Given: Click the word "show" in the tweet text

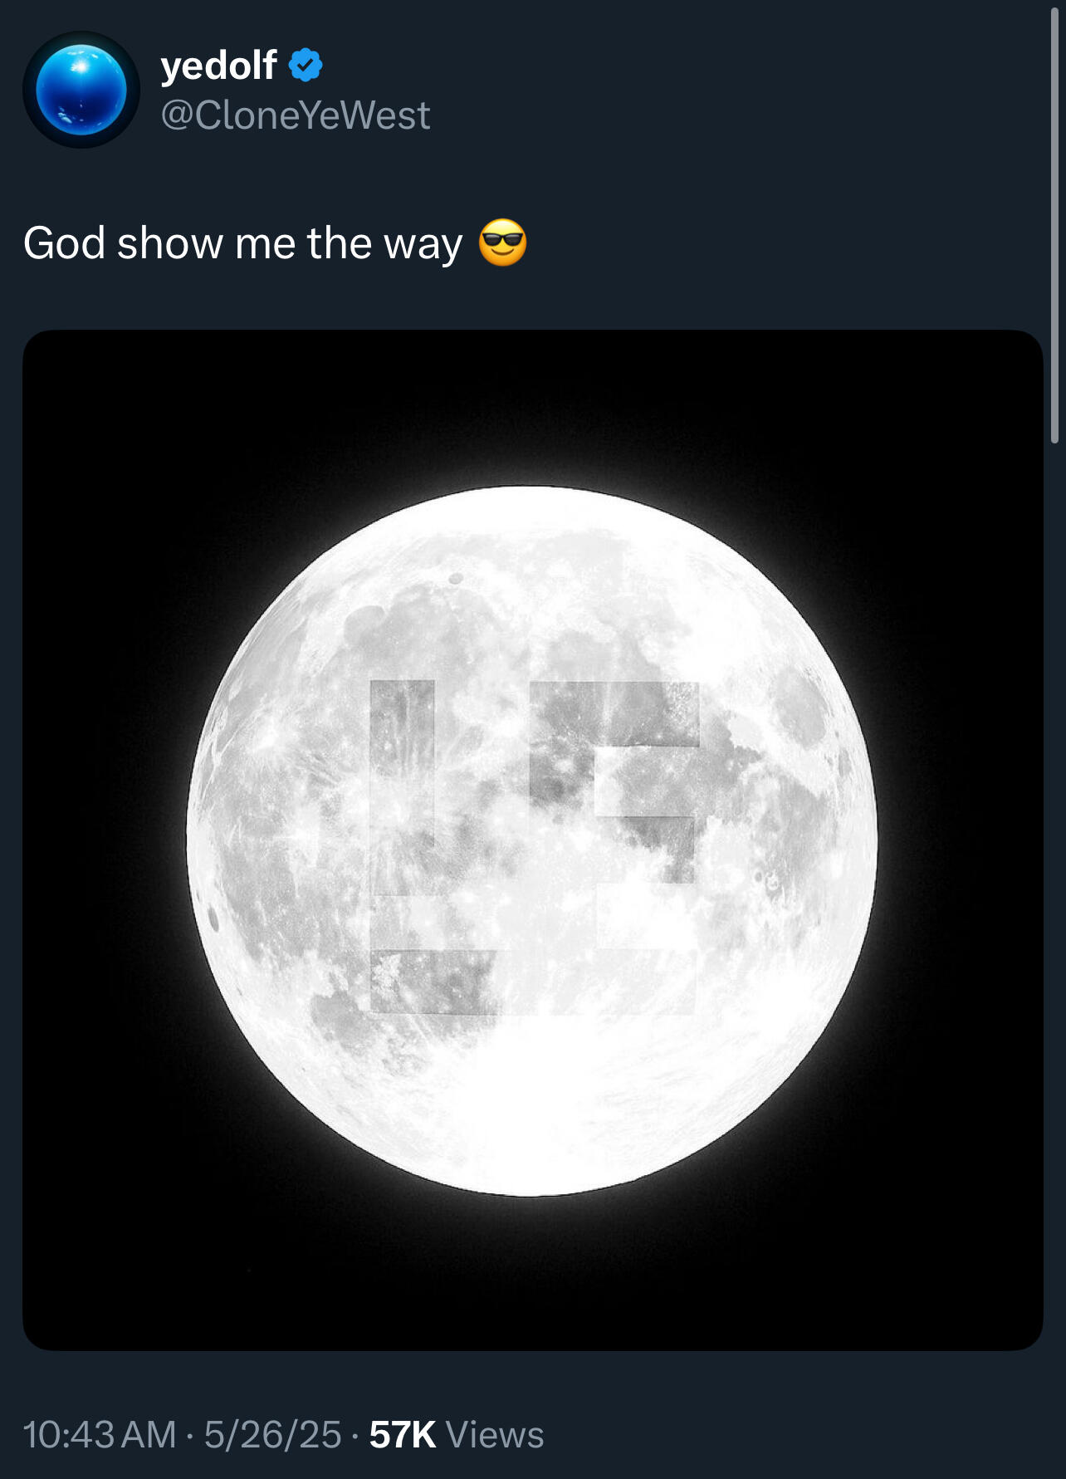Looking at the screenshot, I should pos(170,243).
